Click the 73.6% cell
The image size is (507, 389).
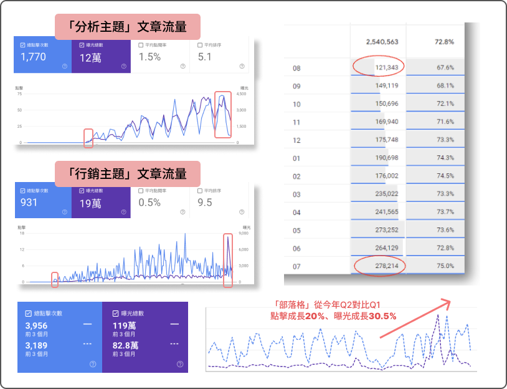point(445,230)
